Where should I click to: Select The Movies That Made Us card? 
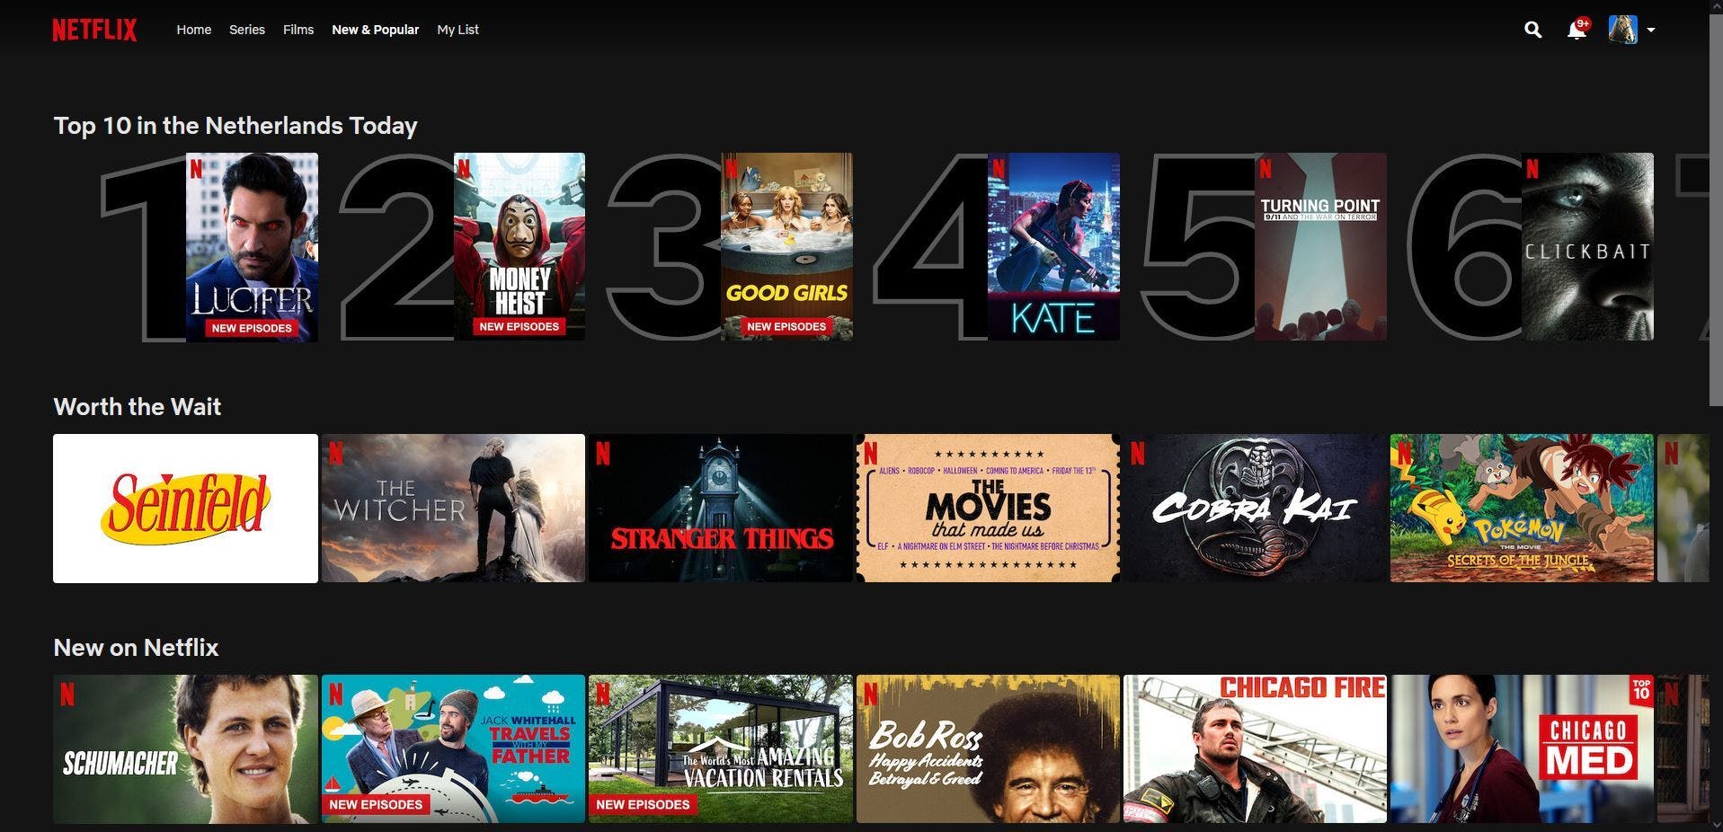click(x=988, y=509)
